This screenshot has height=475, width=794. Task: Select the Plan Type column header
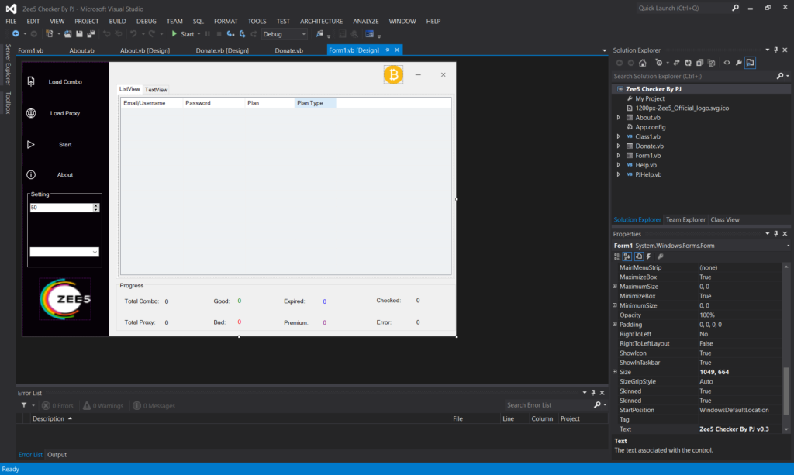[315, 103]
